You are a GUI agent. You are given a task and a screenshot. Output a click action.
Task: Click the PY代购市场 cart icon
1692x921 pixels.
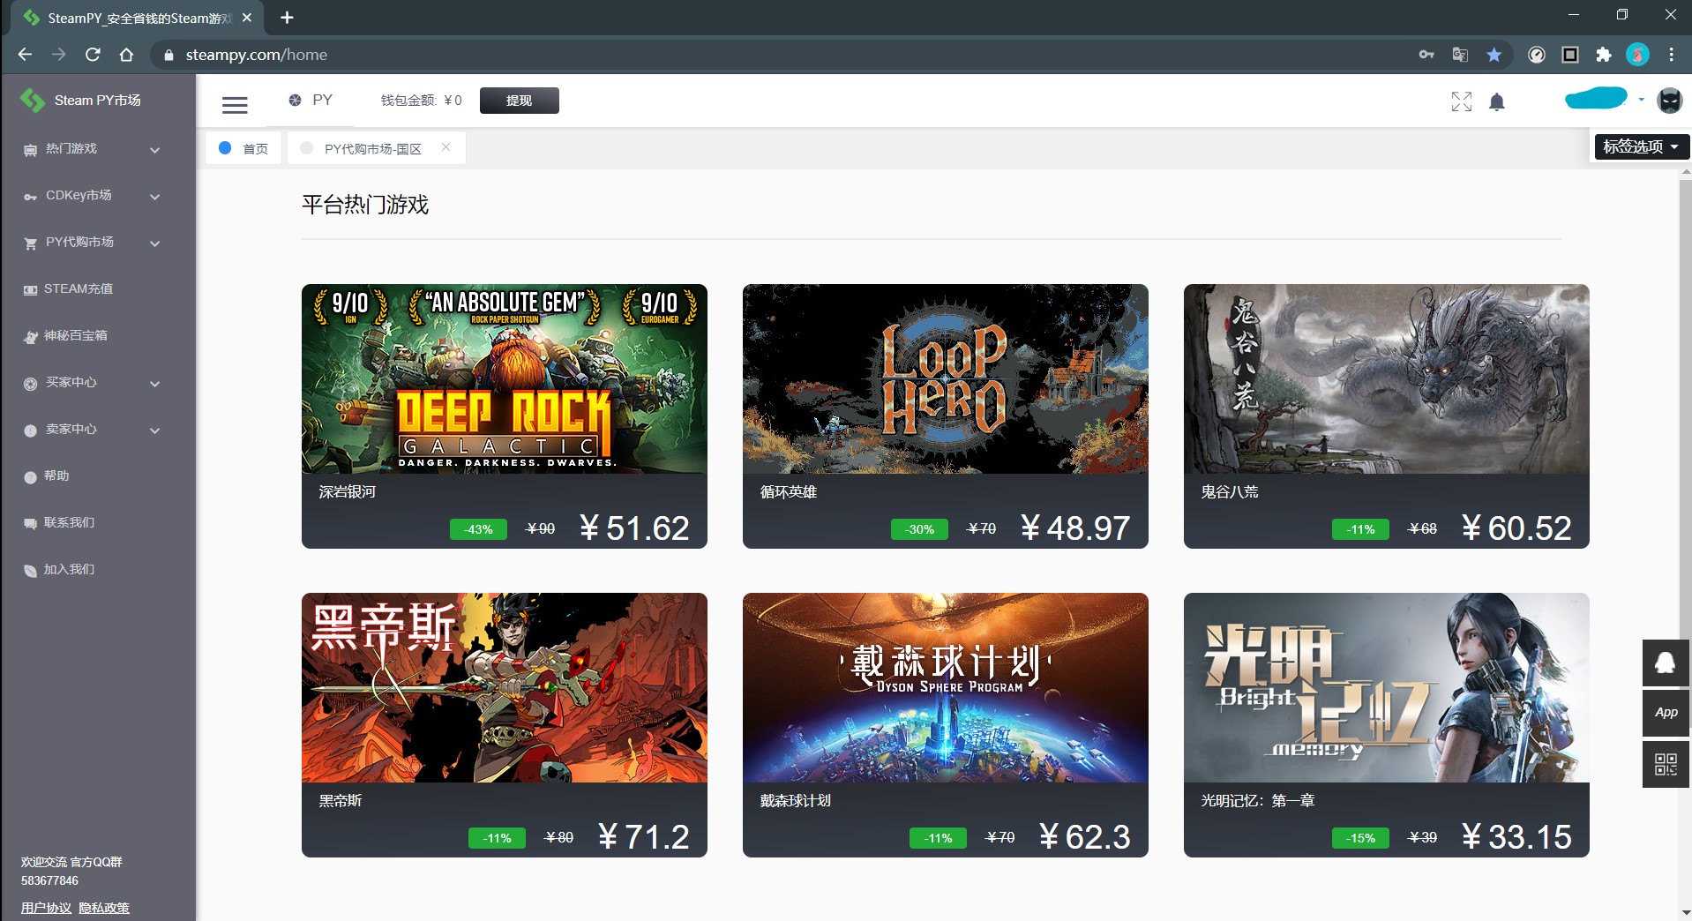tap(31, 243)
